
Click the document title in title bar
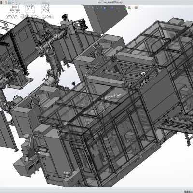click(x=110, y=2)
